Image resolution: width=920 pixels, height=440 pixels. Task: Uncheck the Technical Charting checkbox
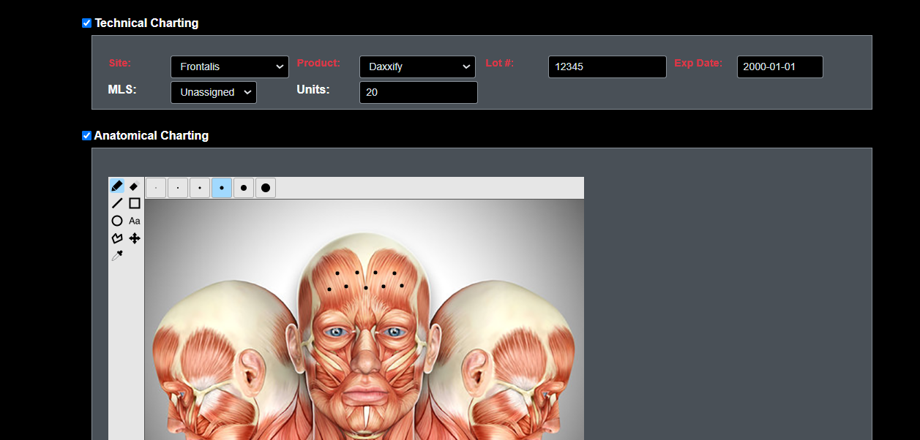(x=86, y=23)
